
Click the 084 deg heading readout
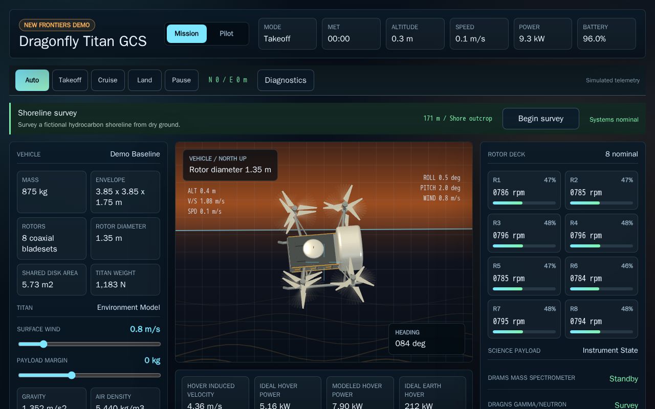point(426,338)
